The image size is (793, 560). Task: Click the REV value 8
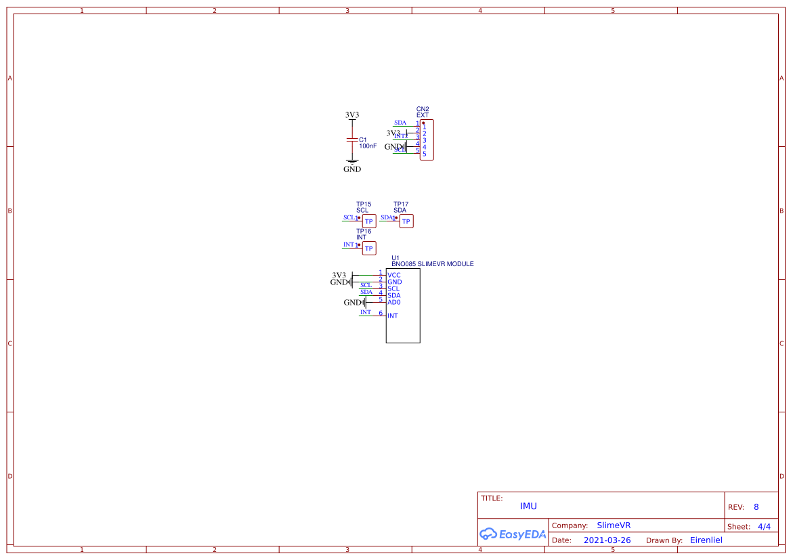point(756,507)
